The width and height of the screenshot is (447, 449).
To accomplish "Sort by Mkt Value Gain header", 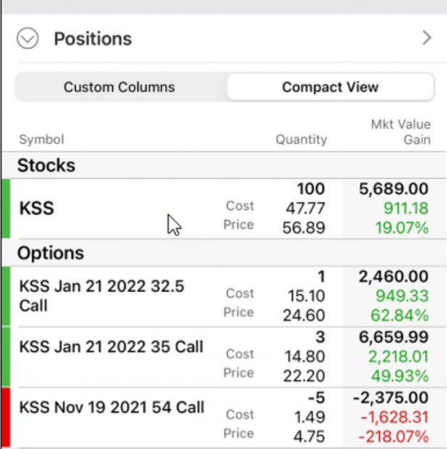I will tap(401, 132).
